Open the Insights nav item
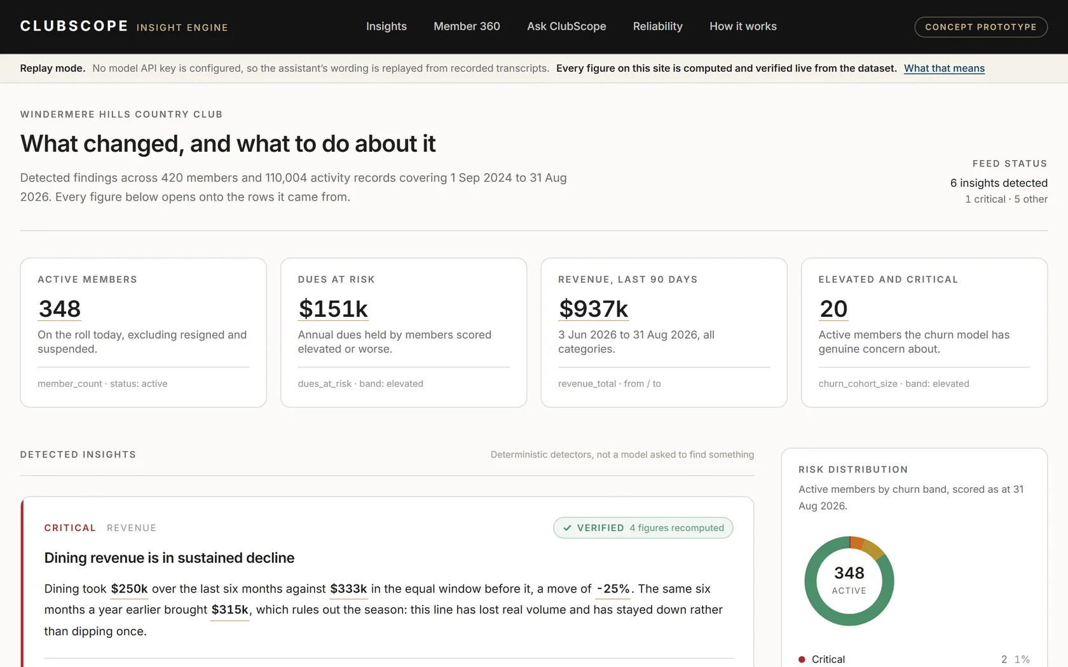The height and width of the screenshot is (667, 1068). (x=386, y=26)
